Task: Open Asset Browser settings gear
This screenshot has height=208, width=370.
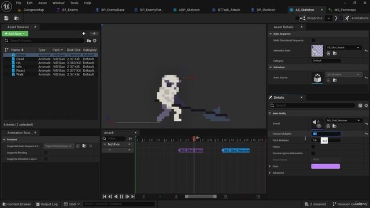Action: 95,40
